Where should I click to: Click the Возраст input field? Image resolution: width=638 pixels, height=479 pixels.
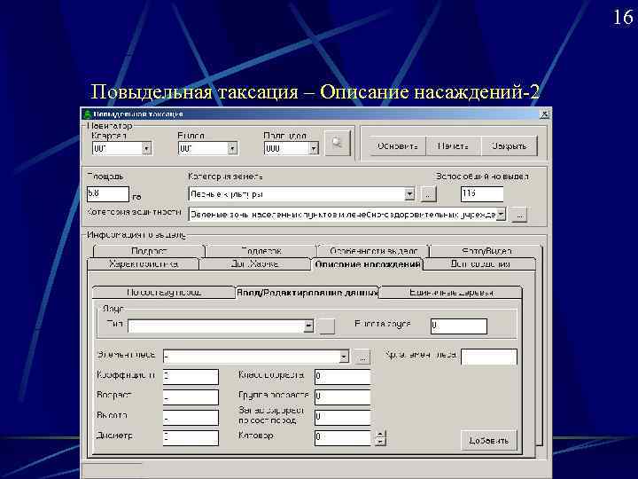point(191,397)
